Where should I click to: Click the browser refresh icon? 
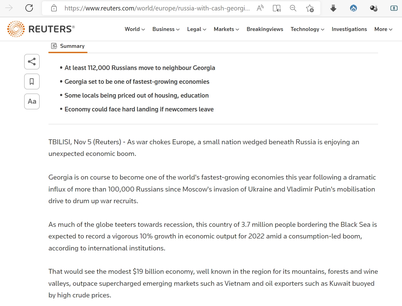click(29, 8)
